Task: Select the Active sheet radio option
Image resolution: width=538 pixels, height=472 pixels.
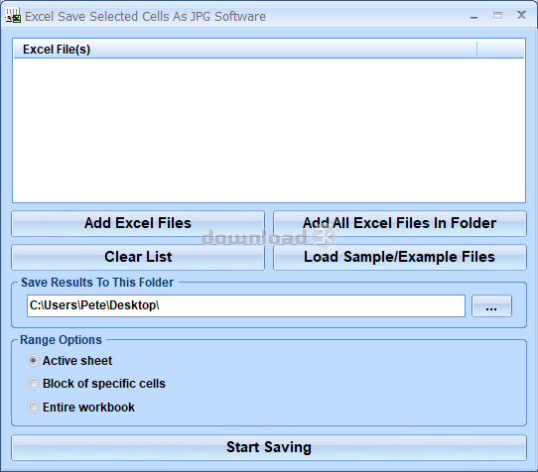Action: 33,361
